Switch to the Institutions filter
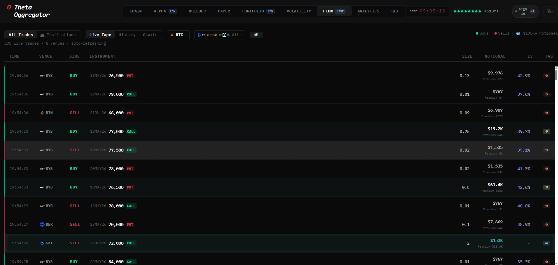Image resolution: width=558 pixels, height=265 pixels. coord(58,35)
